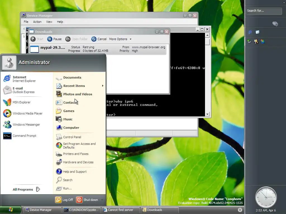This screenshot has height=214, width=286.
Task: Pause the mypal download
Action: point(54,39)
